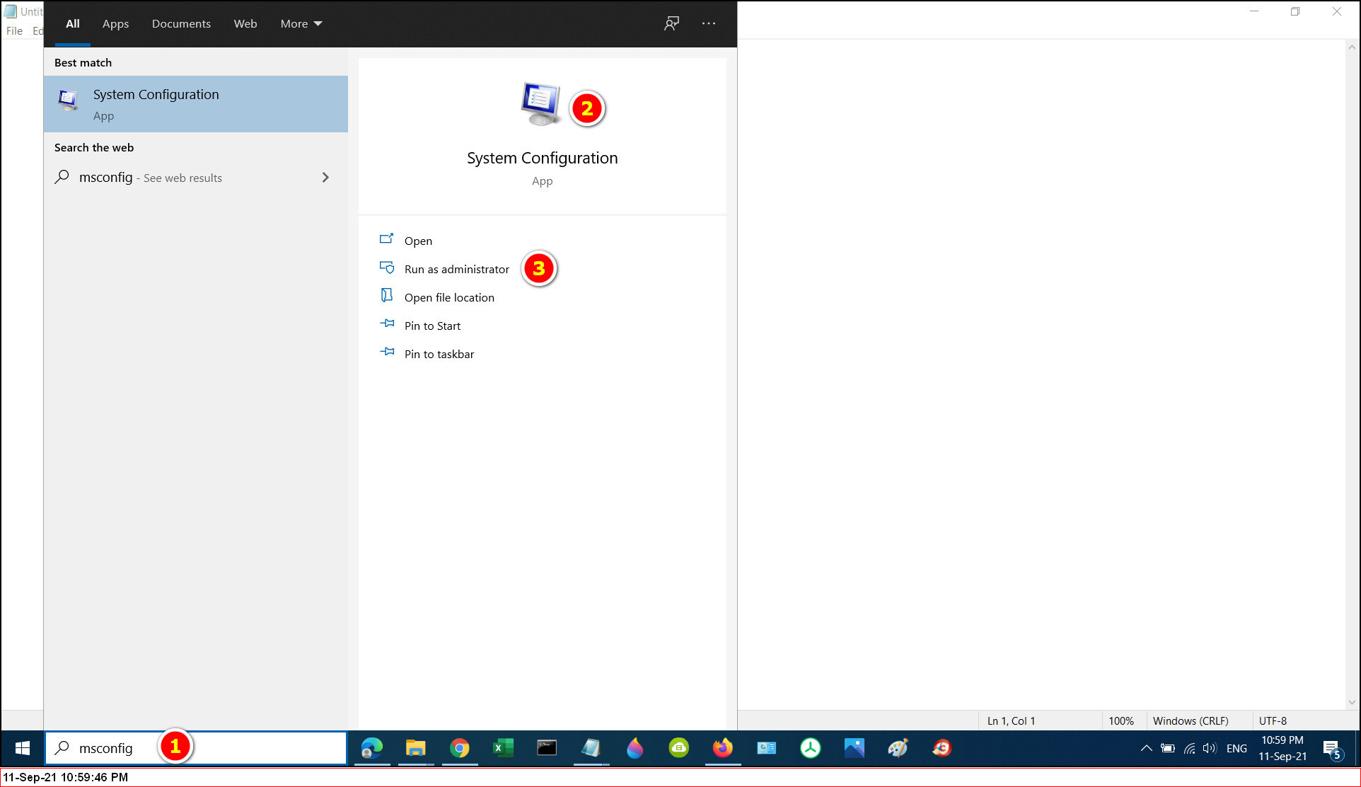Open Firefox from the taskbar

tap(722, 748)
